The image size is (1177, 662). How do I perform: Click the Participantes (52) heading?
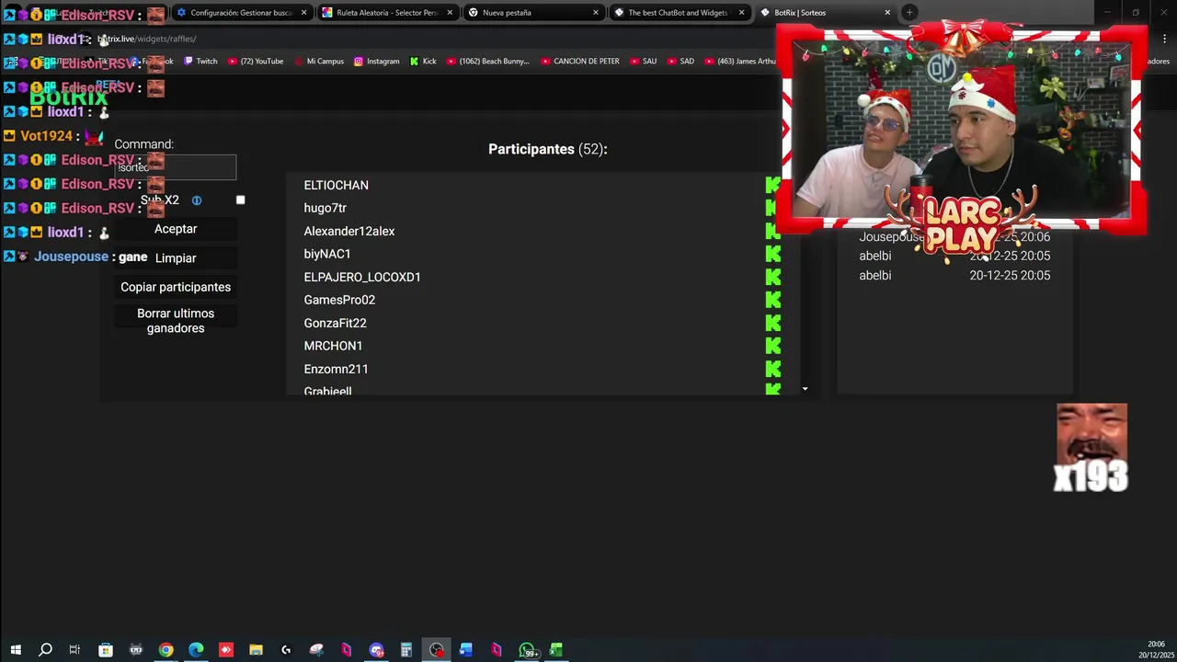[x=548, y=149]
